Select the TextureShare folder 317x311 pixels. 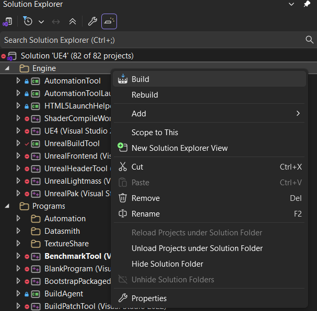point(66,244)
